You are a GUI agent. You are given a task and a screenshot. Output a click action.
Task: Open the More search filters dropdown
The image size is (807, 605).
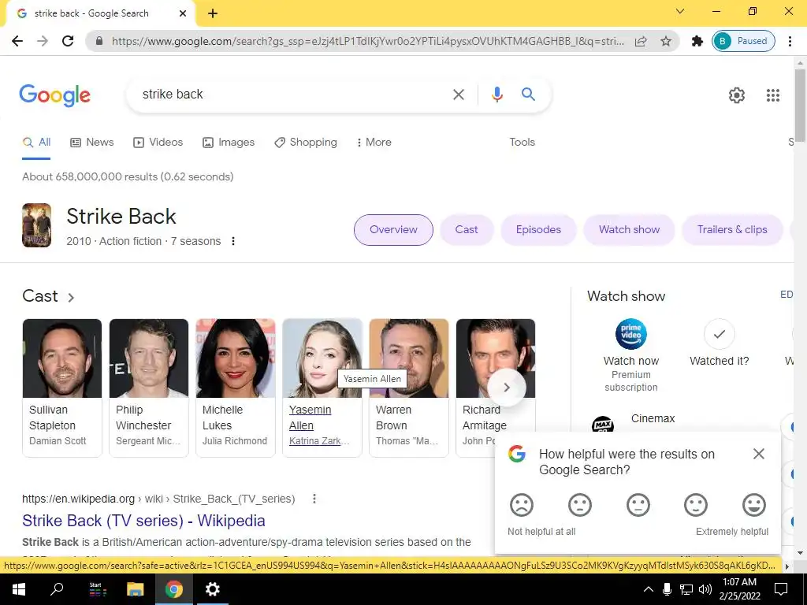click(x=374, y=142)
